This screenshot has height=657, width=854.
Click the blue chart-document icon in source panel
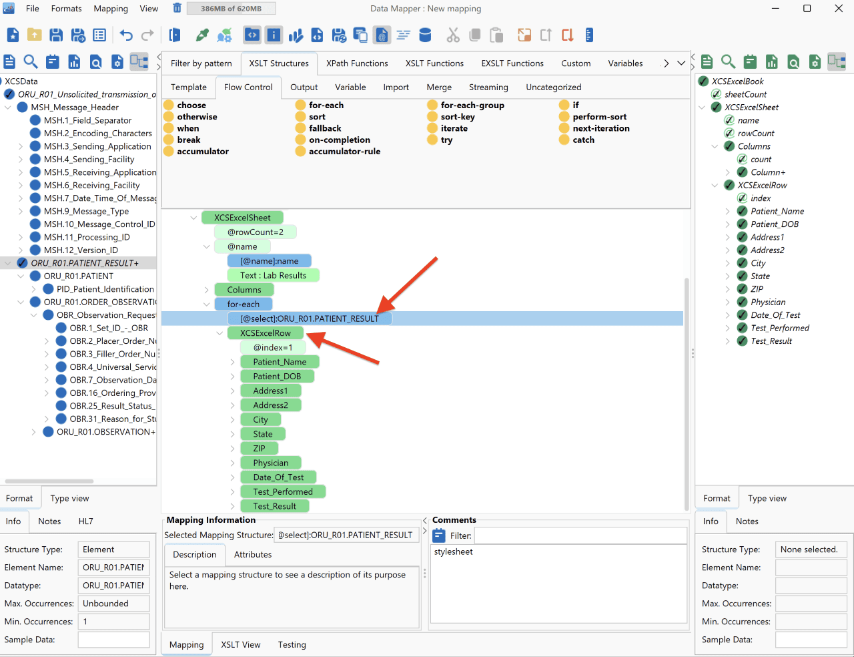[x=74, y=62]
